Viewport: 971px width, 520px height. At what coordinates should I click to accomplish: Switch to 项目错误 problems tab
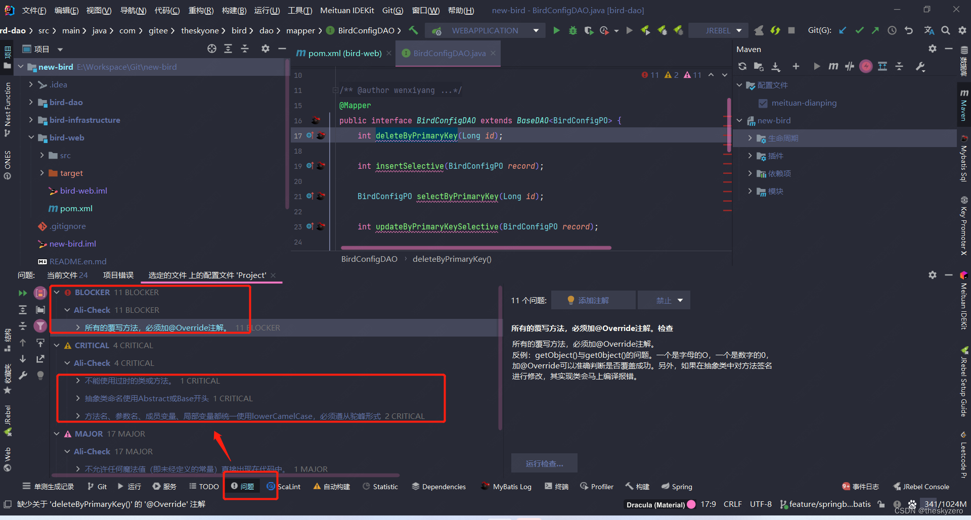(118, 275)
